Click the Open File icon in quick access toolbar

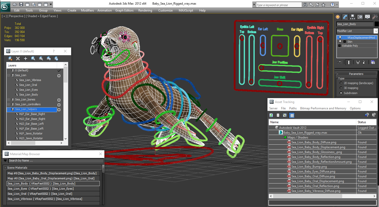pos(15,4)
